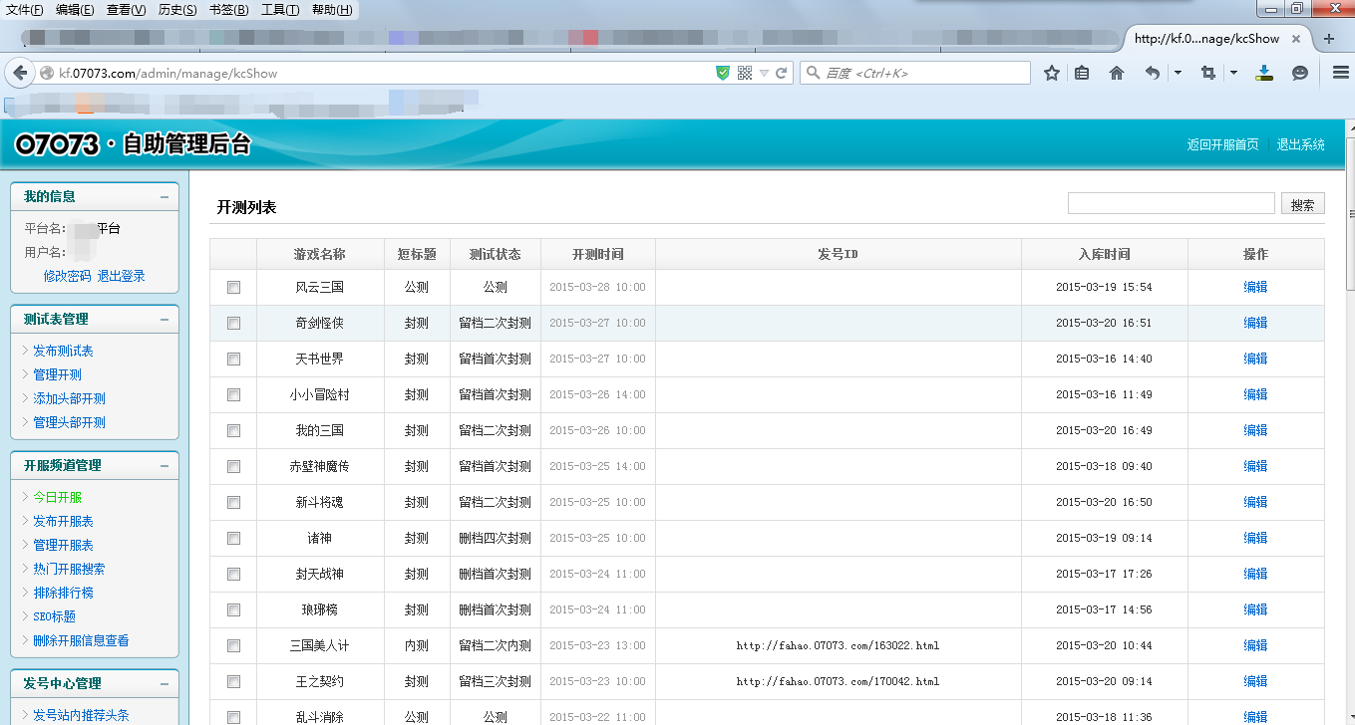Viewport: 1355px width, 725px height.
Task: Open the downloads arrow icon
Action: (1264, 73)
